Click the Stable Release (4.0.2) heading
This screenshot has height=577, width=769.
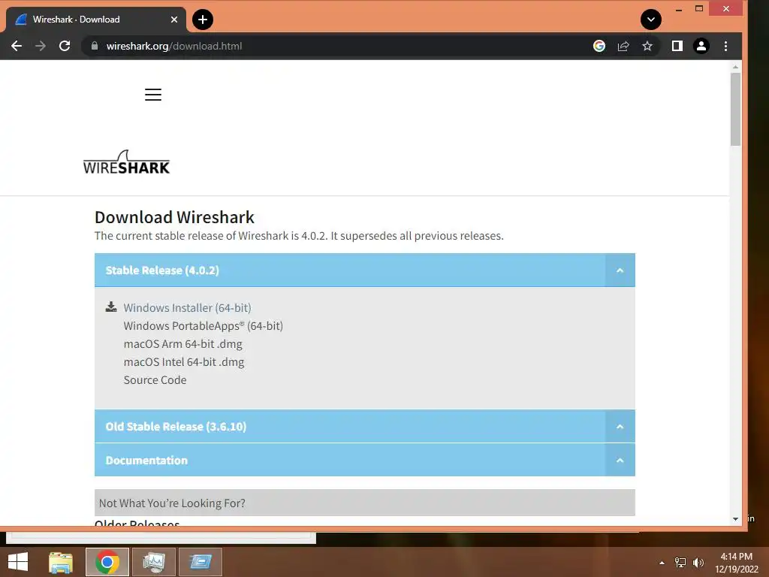162,270
